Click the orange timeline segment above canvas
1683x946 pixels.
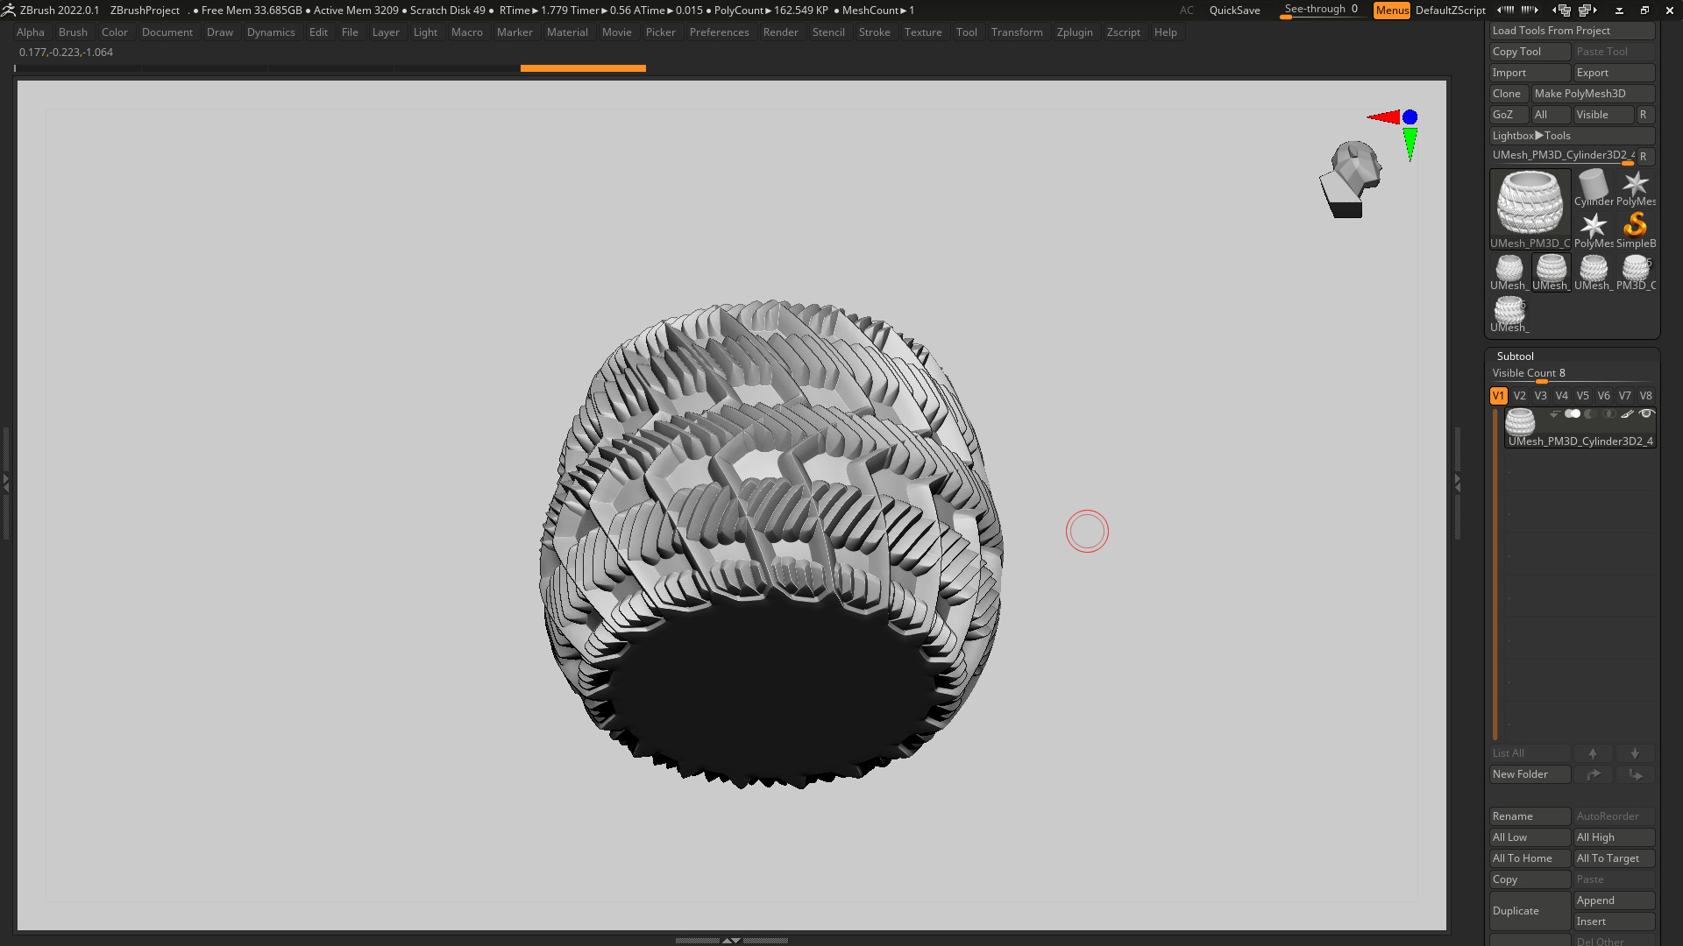tap(583, 68)
